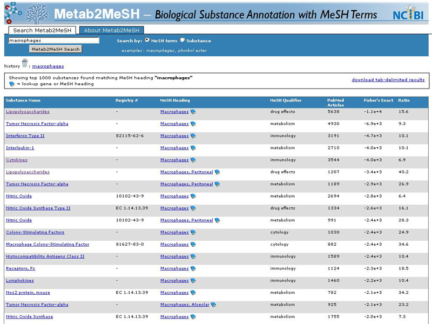
Task: Open book icon in Tumor Necrosis Factor-alpha 1189-articles row
Action: [x=218, y=184]
